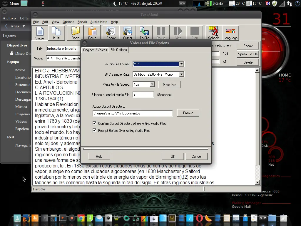Click the Speak To File button
301x226 pixels.
[x=248, y=54]
